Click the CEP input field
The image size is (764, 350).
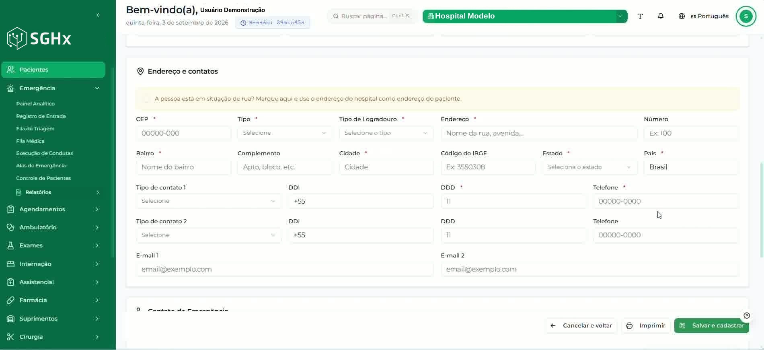[184, 133]
